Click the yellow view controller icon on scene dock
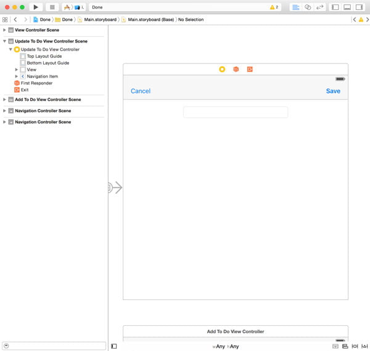Screen dimensions: 370x351 coord(222,69)
